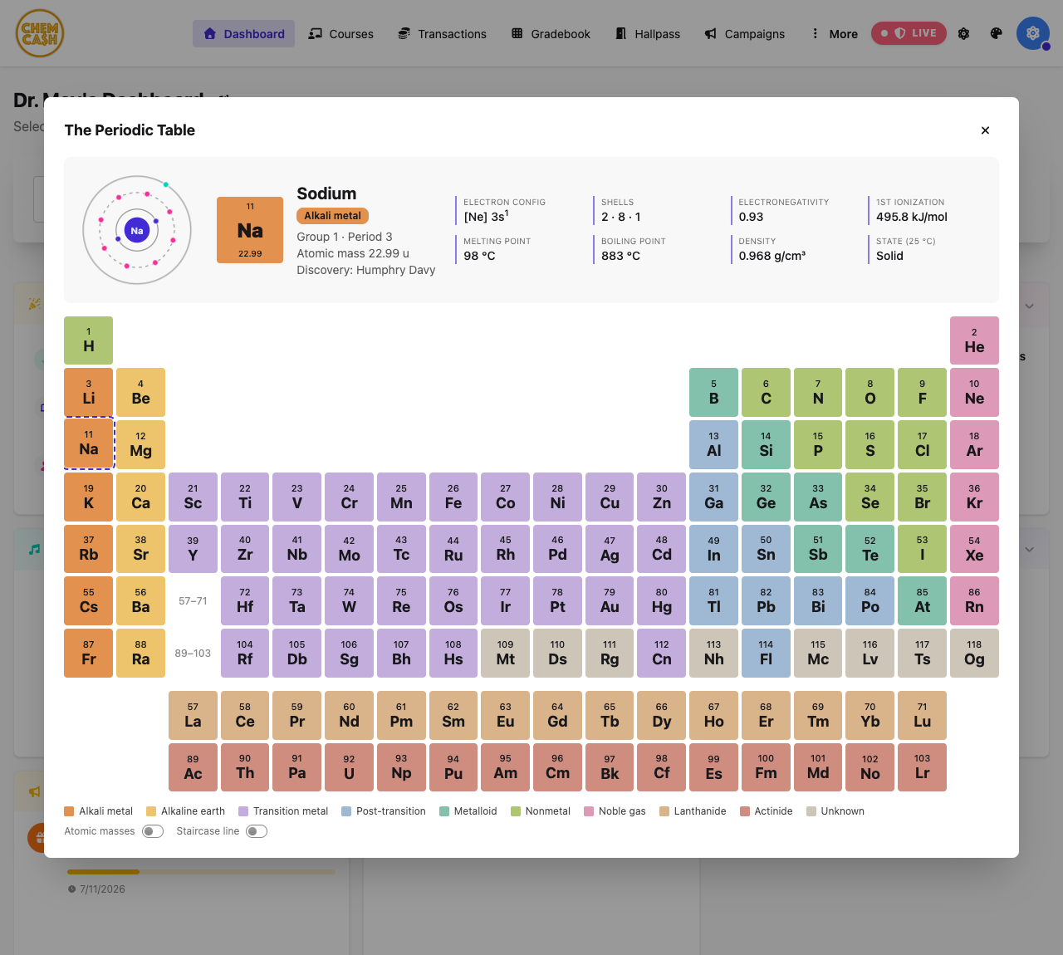Click the ChemCash logo

point(40,33)
